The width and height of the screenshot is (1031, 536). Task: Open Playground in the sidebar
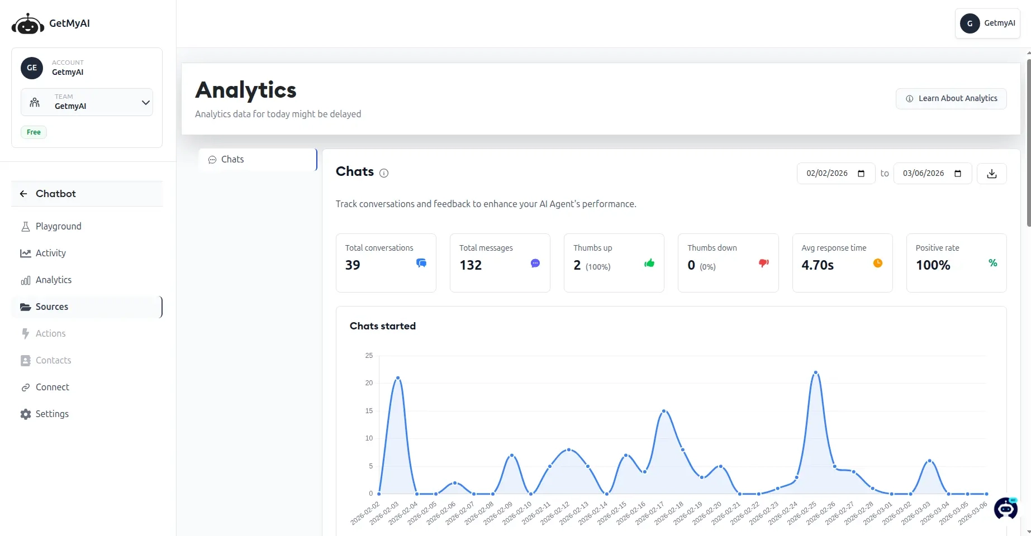58,226
